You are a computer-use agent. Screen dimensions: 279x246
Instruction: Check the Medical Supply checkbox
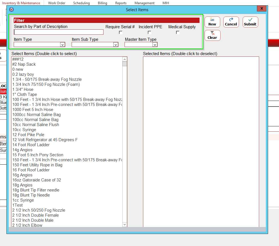(178, 32)
